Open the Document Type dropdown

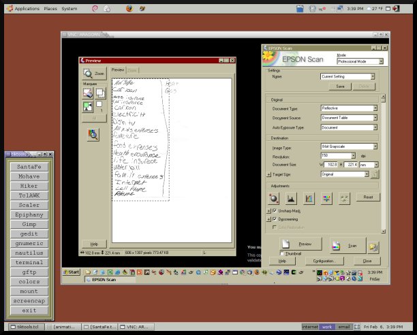349,108
